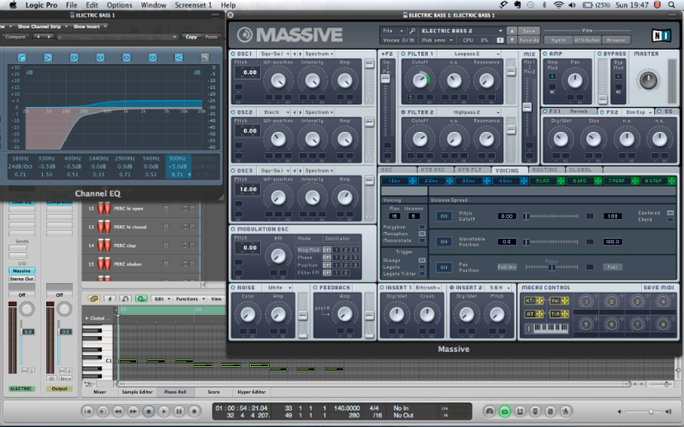Open the OSC1 Squ-Sw I wavetable dropdown
The image size is (684, 427).
[275, 54]
